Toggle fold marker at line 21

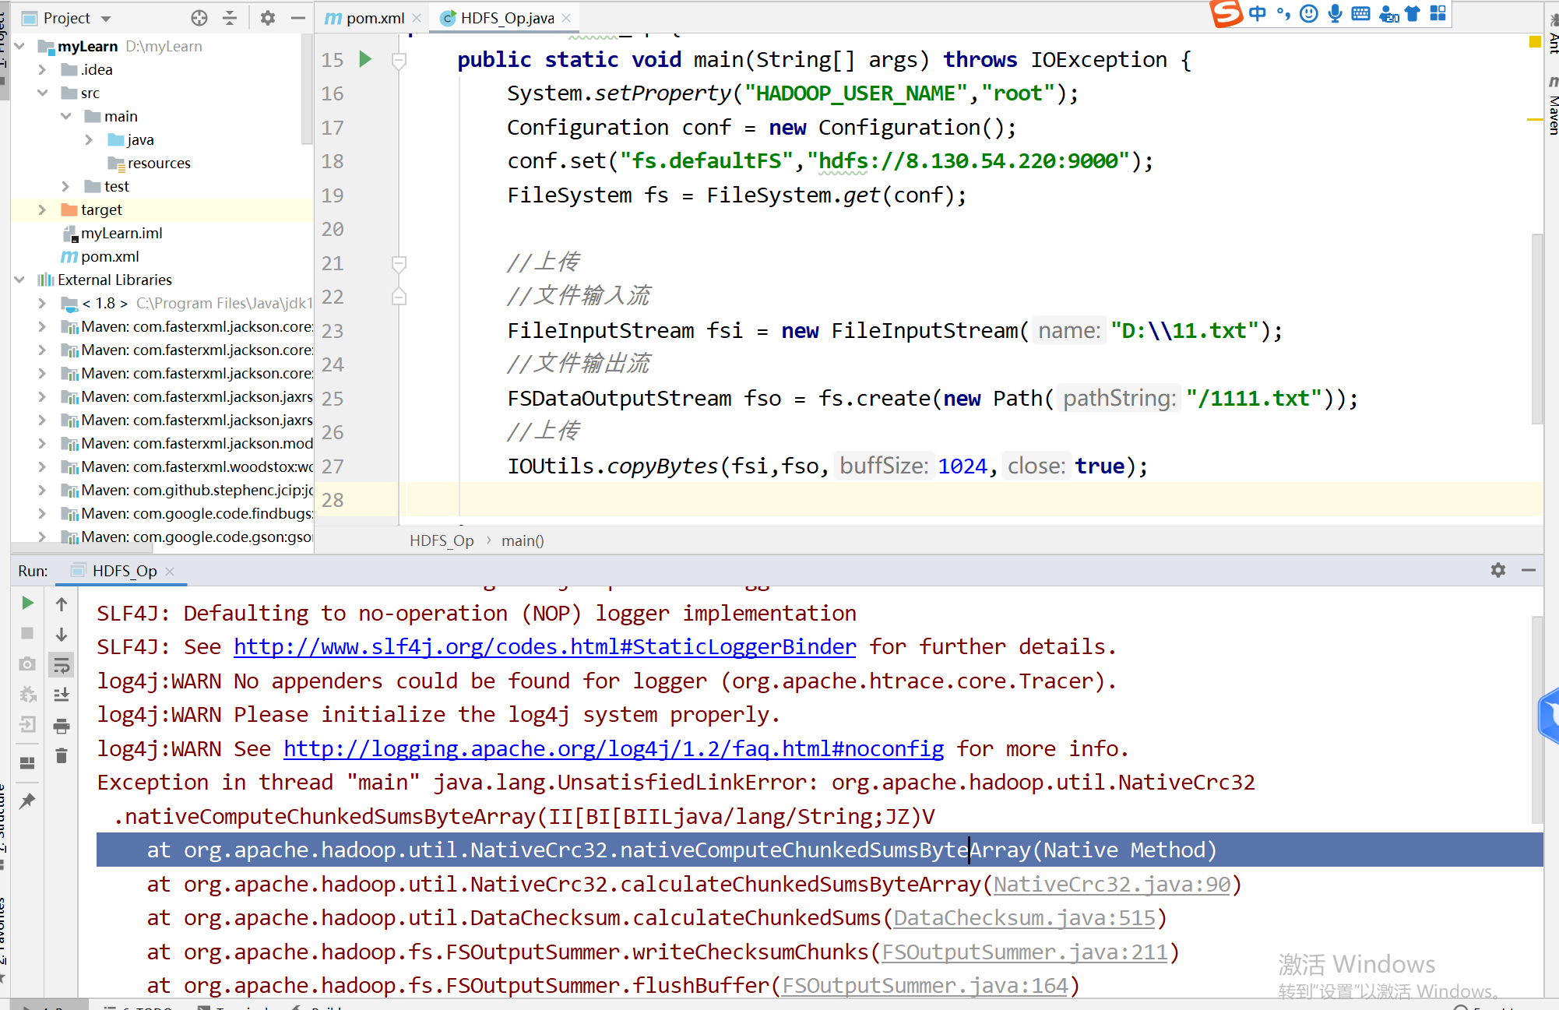(399, 263)
